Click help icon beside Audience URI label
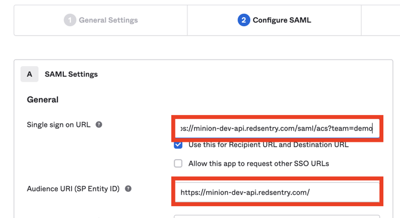This screenshot has height=218, width=400. click(128, 189)
